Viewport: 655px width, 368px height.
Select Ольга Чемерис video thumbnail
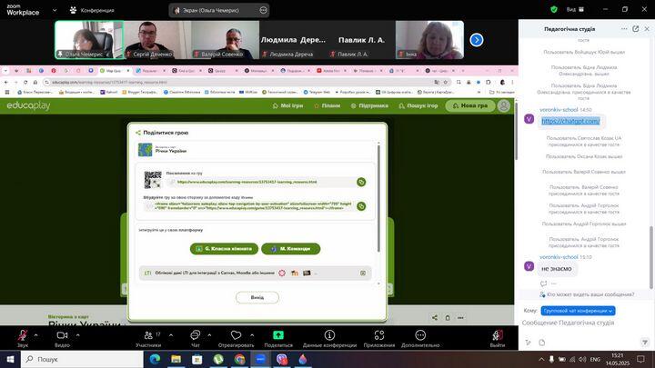89,40
